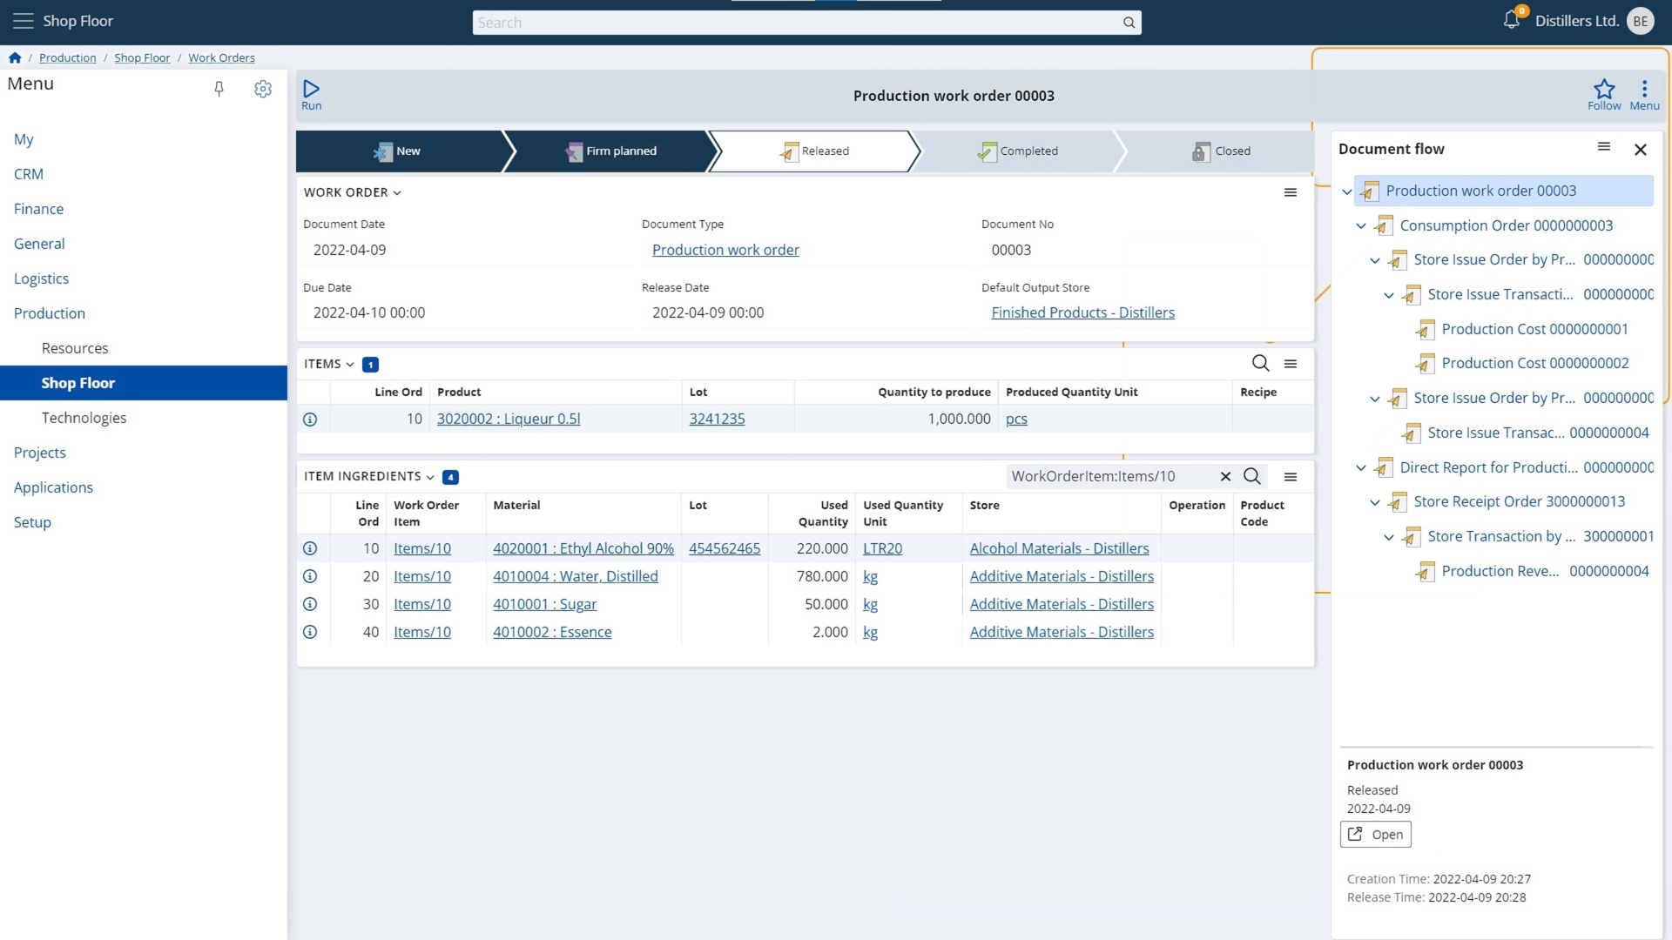Open the hamburger menu in the top-left corner

(x=23, y=21)
